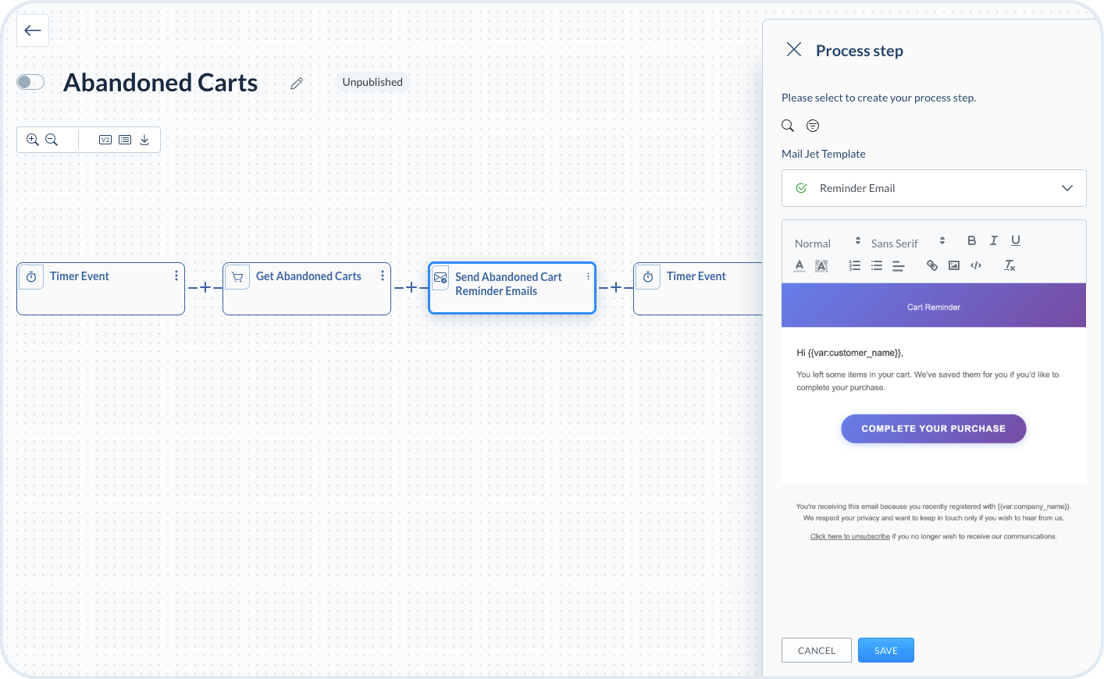
Task: Click the V2 version icon
Action: pyautogui.click(x=105, y=140)
